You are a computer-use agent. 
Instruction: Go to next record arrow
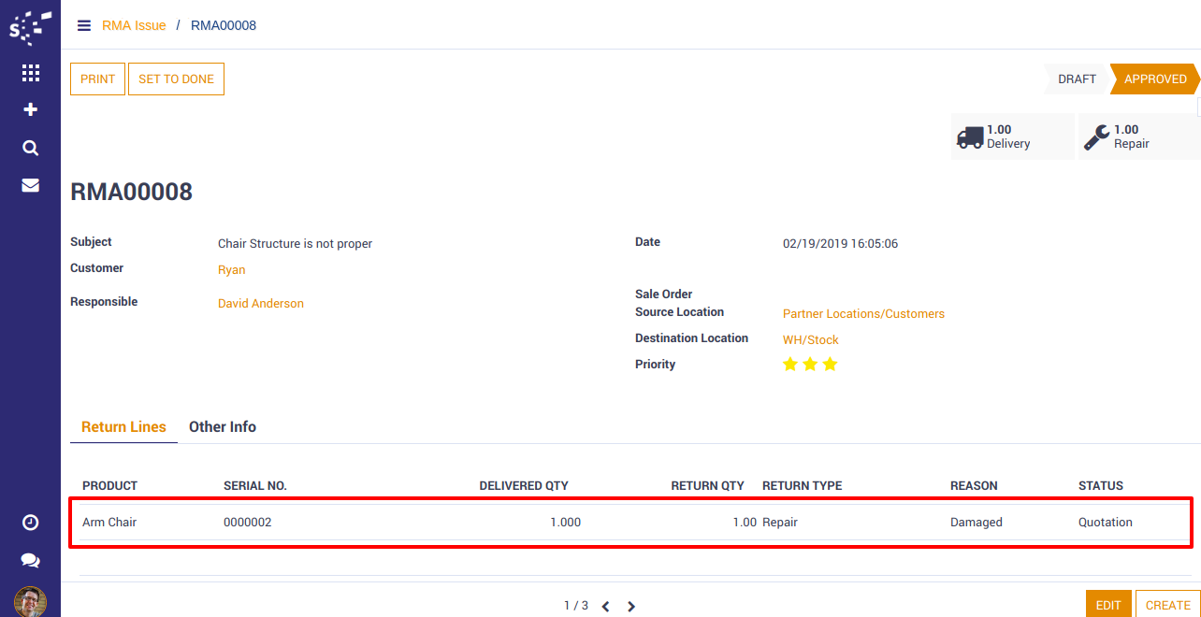(x=631, y=607)
